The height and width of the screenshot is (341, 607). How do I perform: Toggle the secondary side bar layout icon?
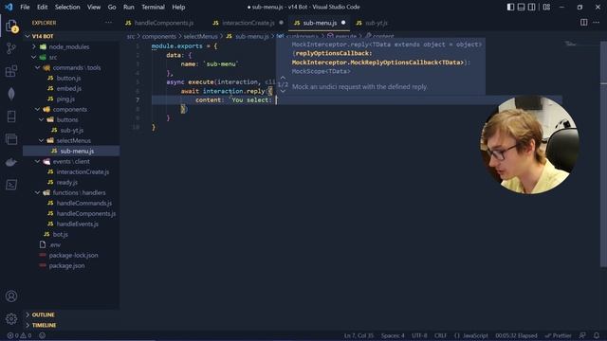(x=531, y=7)
